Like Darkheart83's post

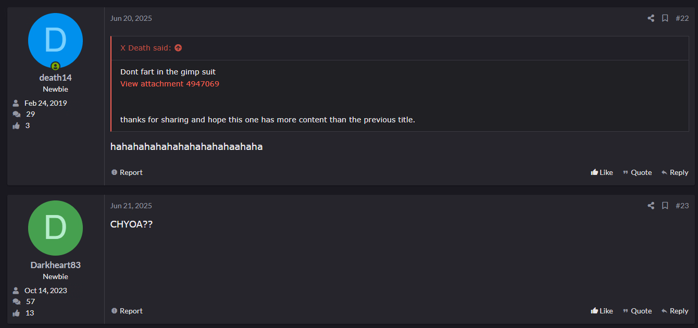(602, 311)
